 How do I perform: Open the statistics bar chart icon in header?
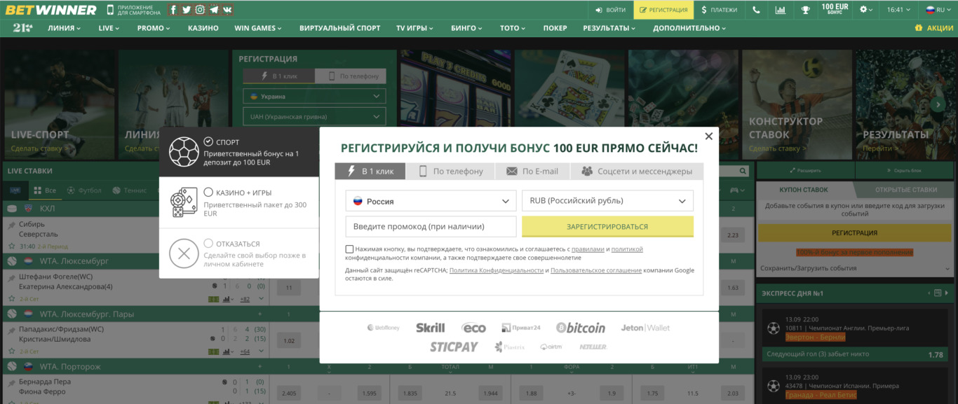coord(781,10)
